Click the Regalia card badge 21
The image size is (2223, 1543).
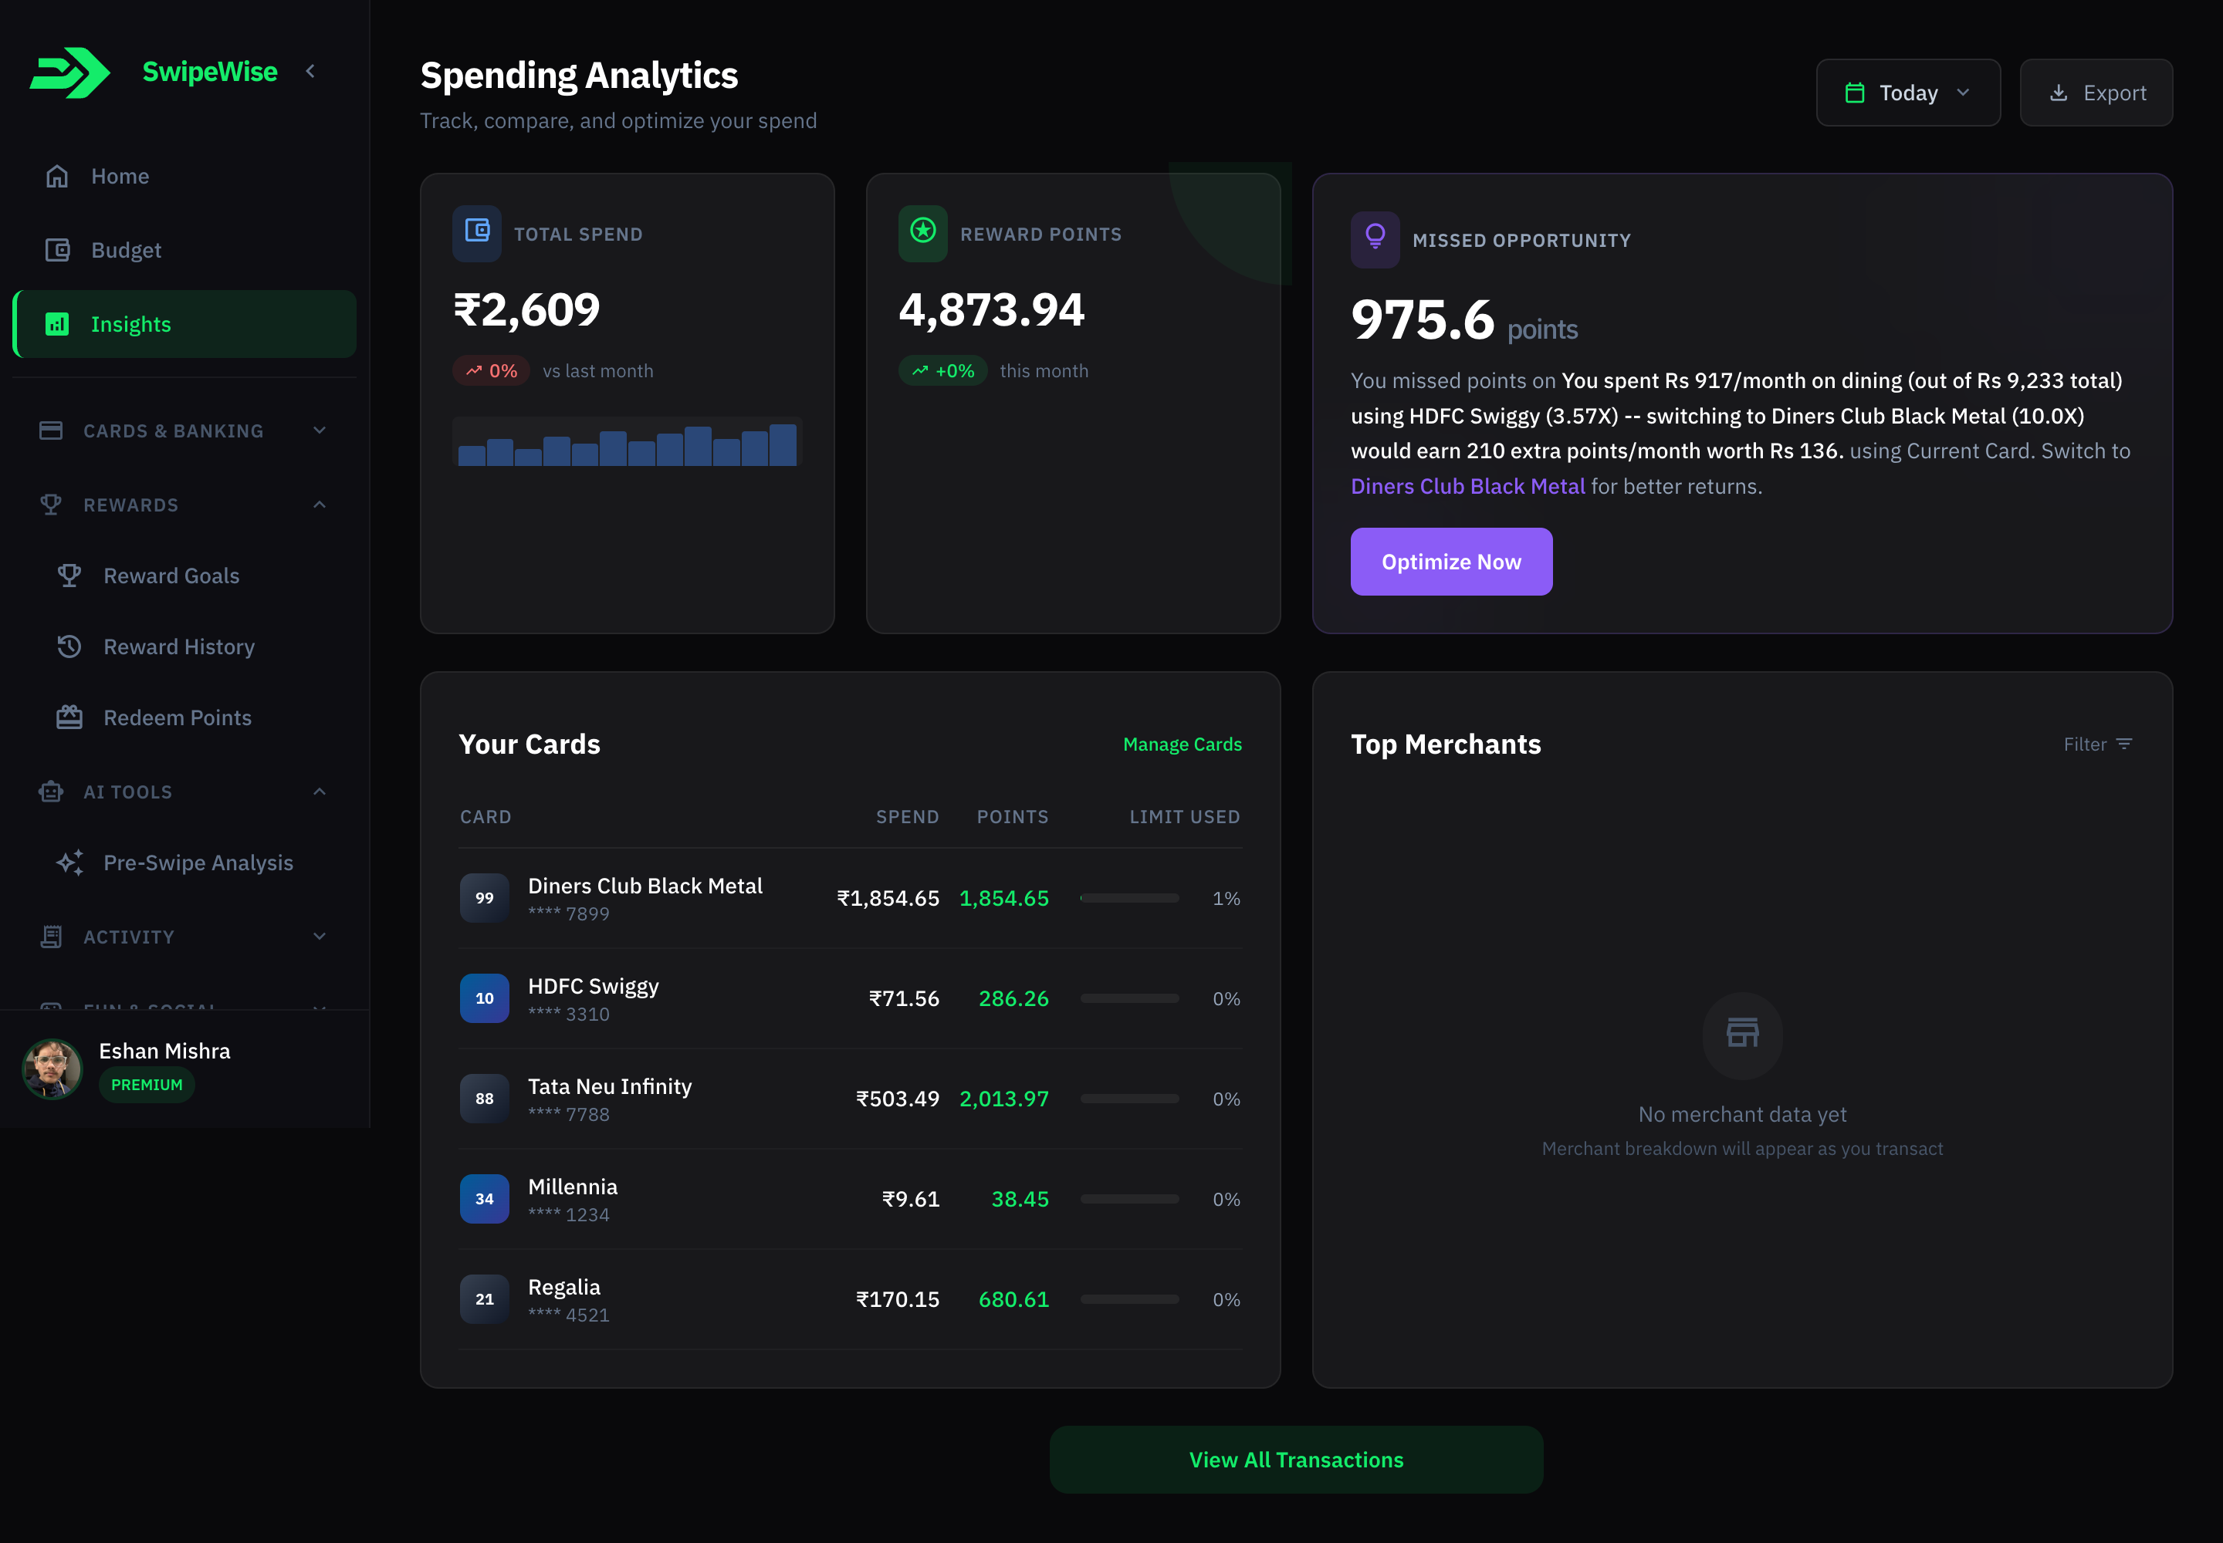(485, 1299)
